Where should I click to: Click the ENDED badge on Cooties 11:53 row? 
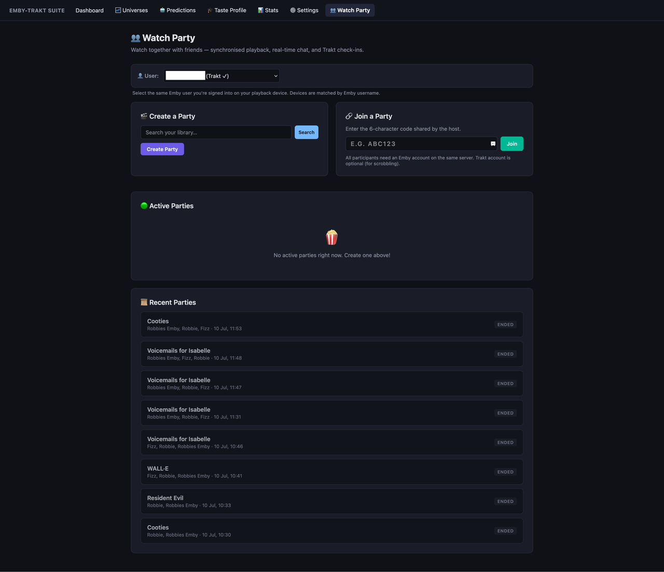pyautogui.click(x=505, y=325)
